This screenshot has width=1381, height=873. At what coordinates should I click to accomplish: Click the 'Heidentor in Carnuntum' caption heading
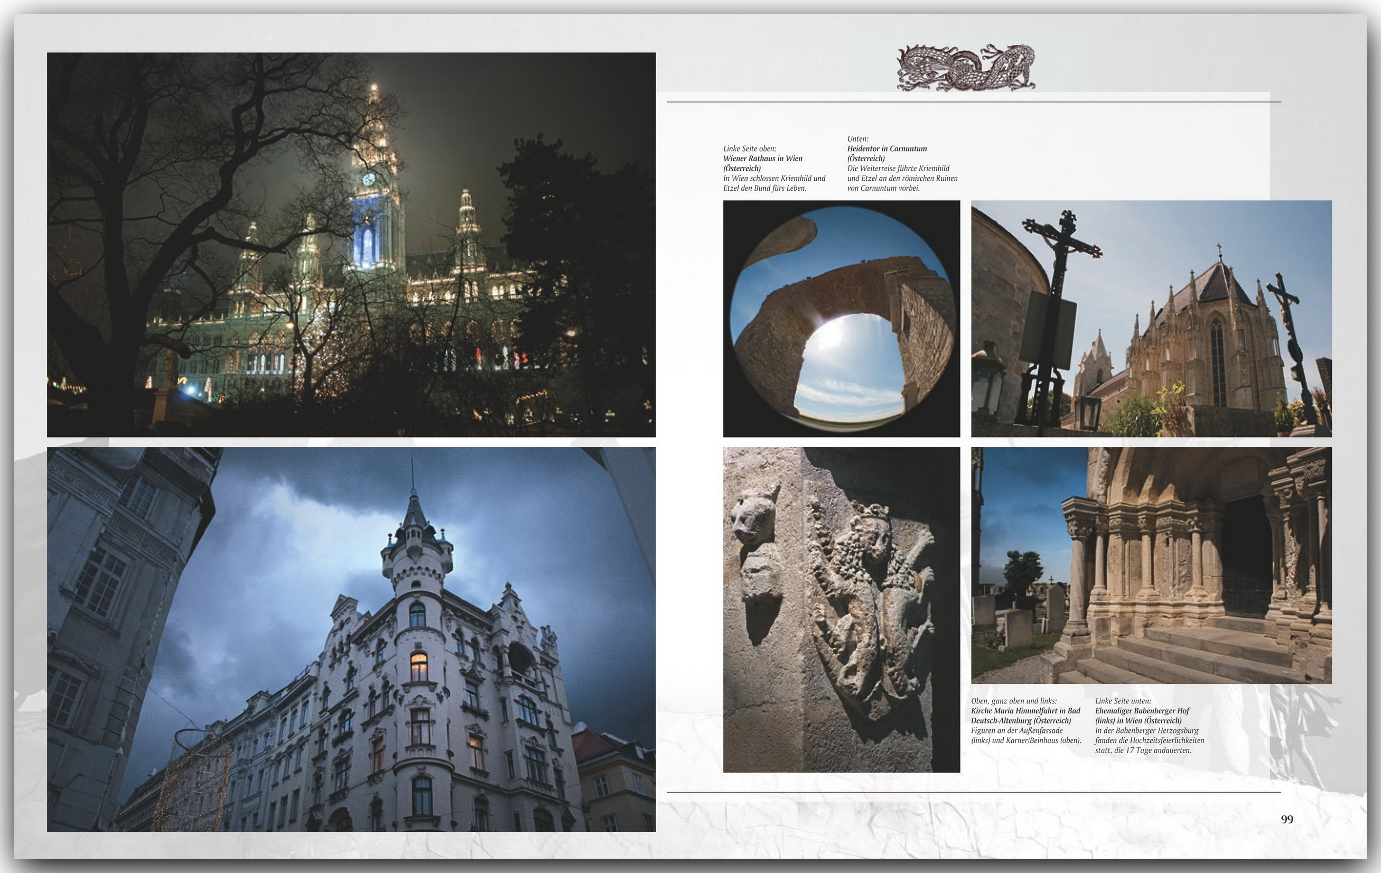tap(887, 148)
